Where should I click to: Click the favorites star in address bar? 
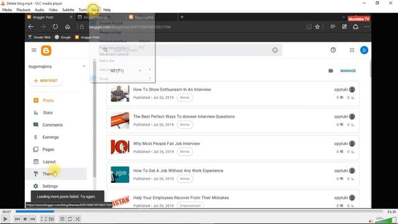click(x=317, y=27)
